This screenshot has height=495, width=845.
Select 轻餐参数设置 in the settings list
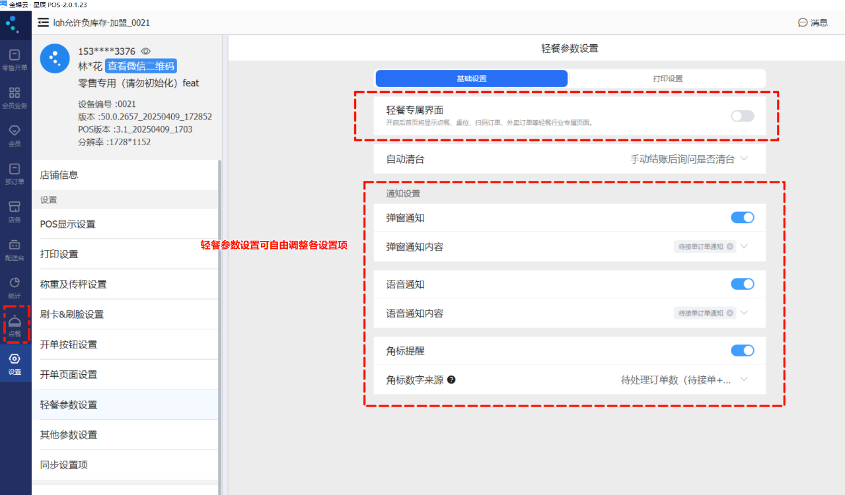coord(125,405)
